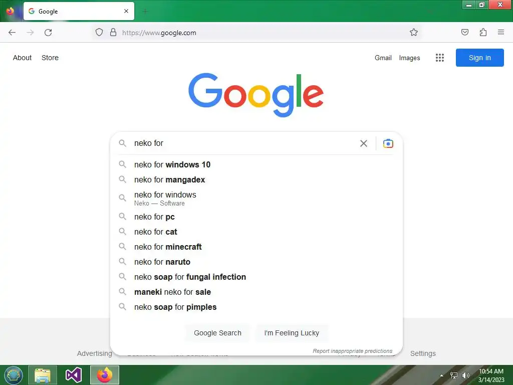Viewport: 513px width, 385px height.
Task: Bookmark this page with the star icon
Action: point(413,33)
